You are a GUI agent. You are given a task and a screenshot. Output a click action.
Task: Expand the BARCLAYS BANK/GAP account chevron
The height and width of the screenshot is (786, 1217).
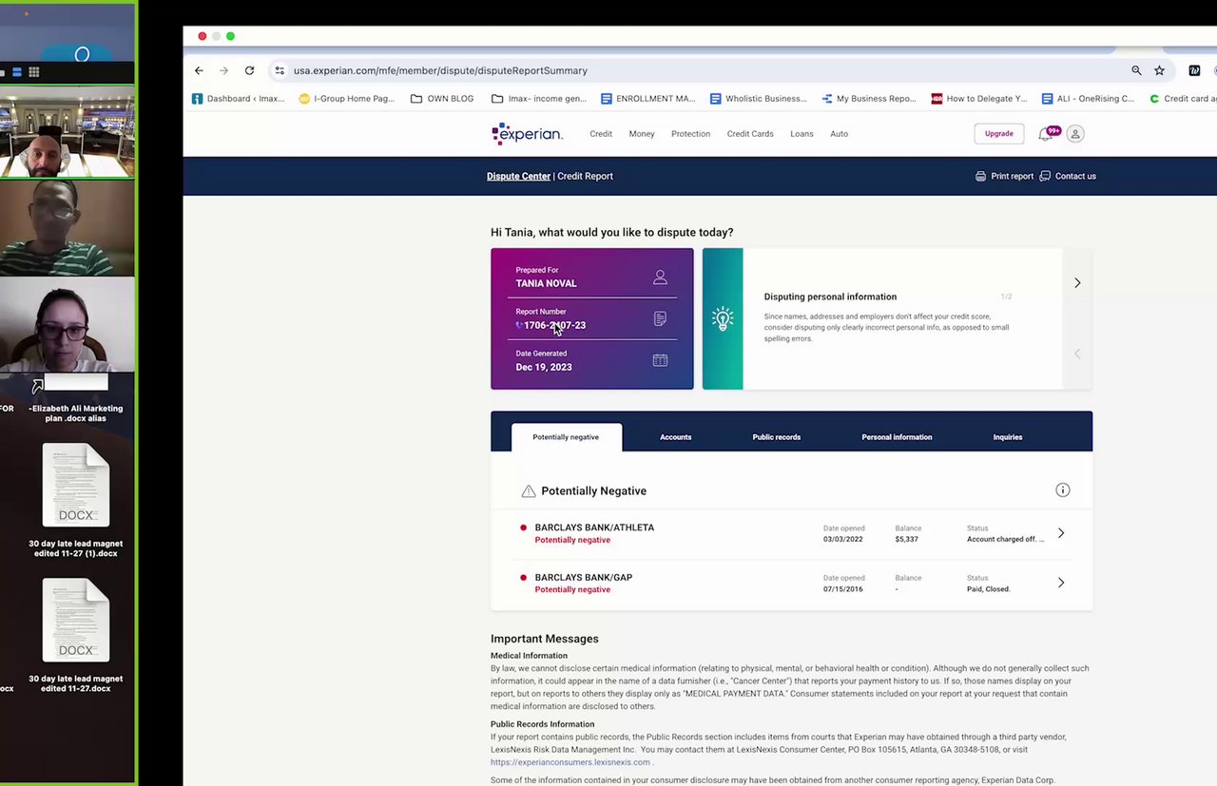click(x=1061, y=583)
